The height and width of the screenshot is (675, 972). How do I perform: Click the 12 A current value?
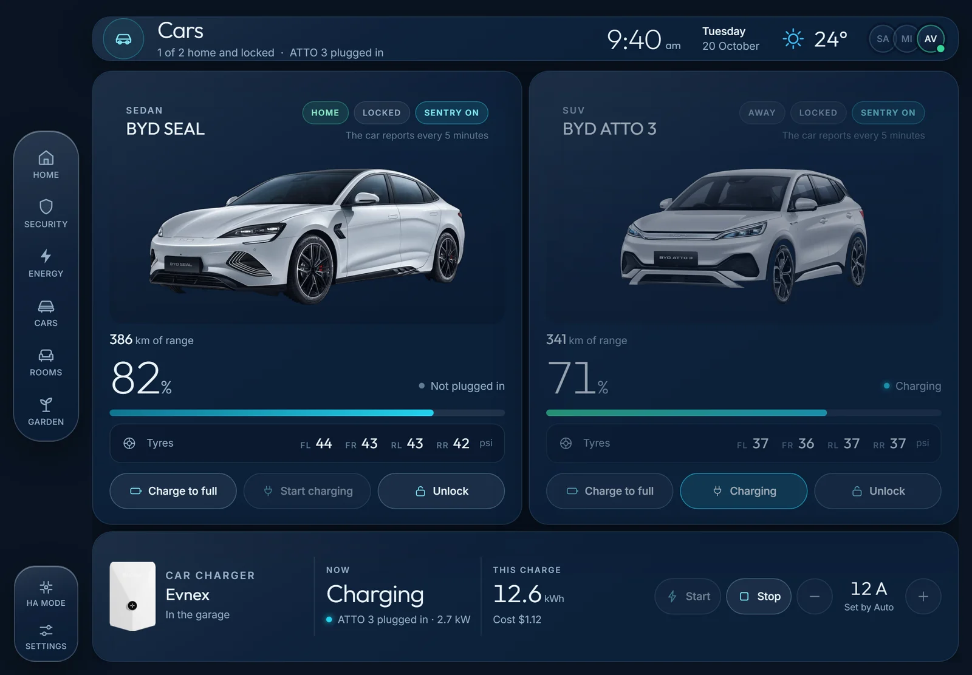tap(869, 589)
